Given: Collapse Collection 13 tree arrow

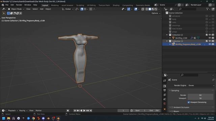Looking at the screenshot, I should click(167, 41).
